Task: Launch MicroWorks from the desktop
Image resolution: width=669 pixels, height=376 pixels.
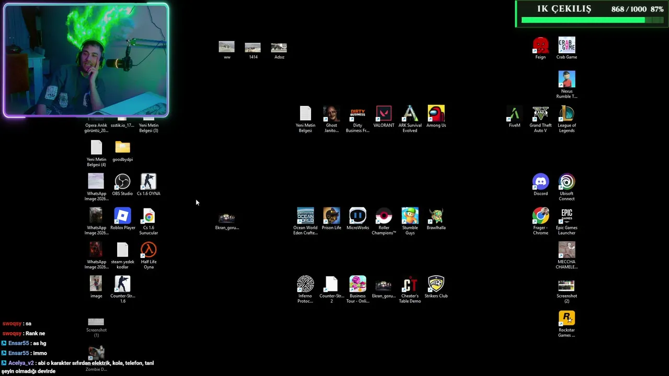Action: click(x=357, y=219)
